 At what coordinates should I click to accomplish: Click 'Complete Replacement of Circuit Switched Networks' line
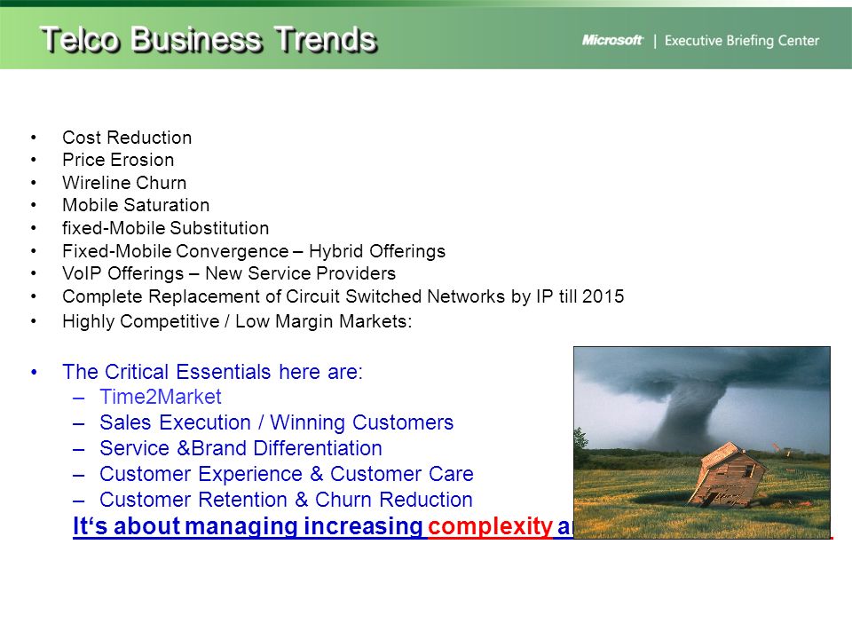coord(343,296)
